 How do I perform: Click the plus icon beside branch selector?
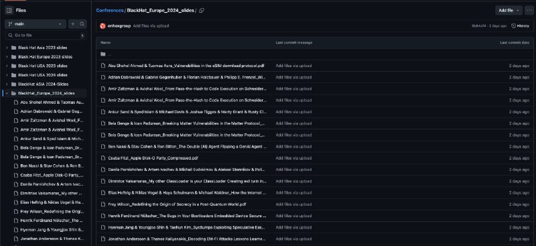72,24
